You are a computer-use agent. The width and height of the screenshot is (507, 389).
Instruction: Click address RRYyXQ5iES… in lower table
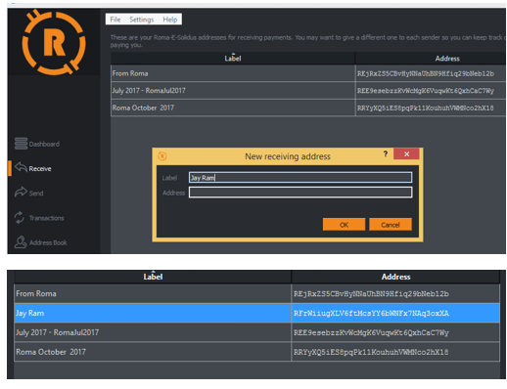[371, 352]
